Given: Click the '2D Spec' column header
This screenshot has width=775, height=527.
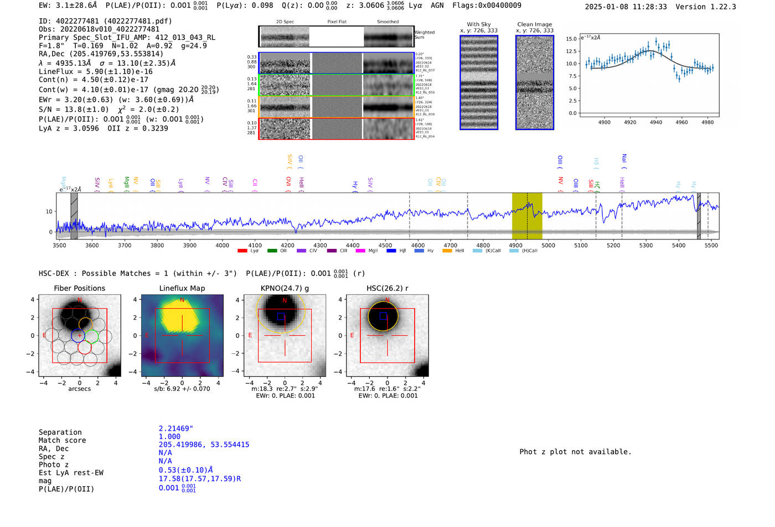Looking at the screenshot, I should [285, 22].
